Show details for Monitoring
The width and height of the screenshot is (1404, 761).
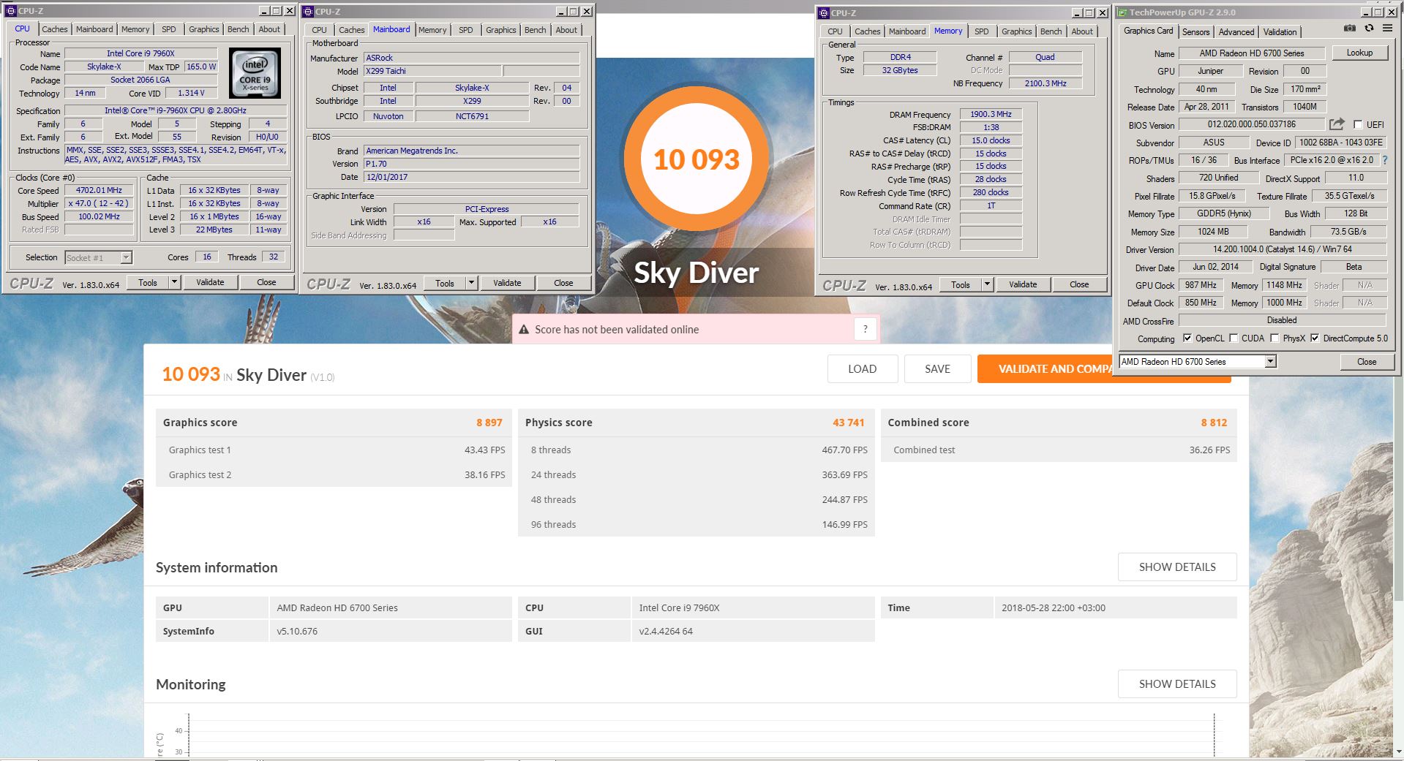tap(1176, 684)
